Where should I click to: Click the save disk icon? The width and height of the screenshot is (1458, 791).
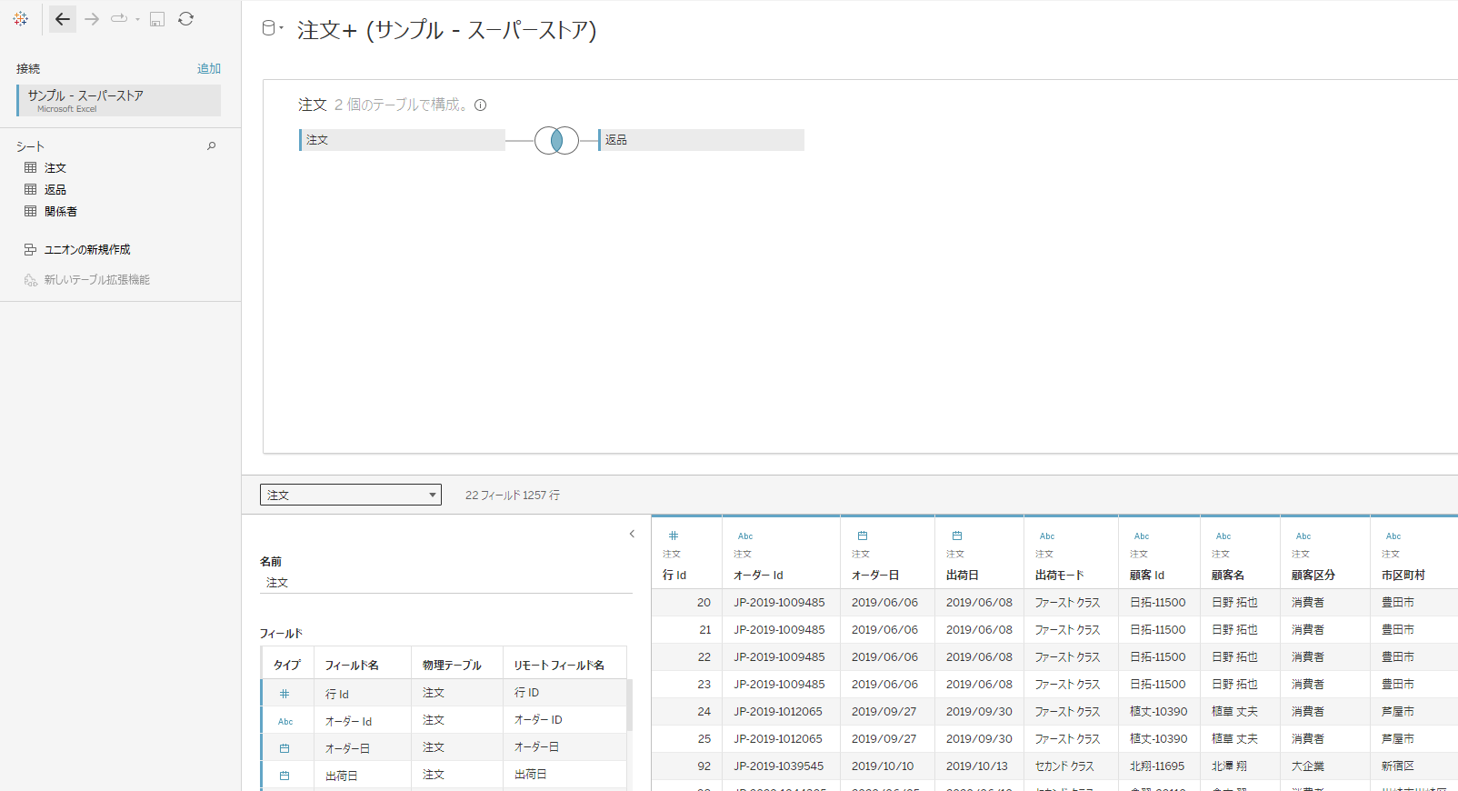pos(157,19)
